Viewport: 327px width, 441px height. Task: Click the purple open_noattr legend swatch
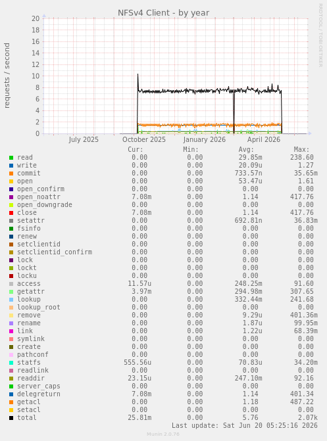(x=11, y=197)
